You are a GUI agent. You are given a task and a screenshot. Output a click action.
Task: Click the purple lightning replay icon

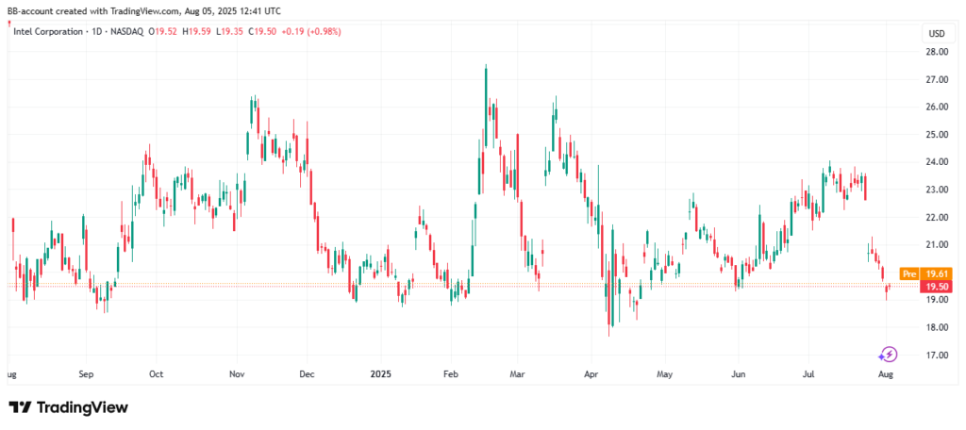click(x=888, y=355)
